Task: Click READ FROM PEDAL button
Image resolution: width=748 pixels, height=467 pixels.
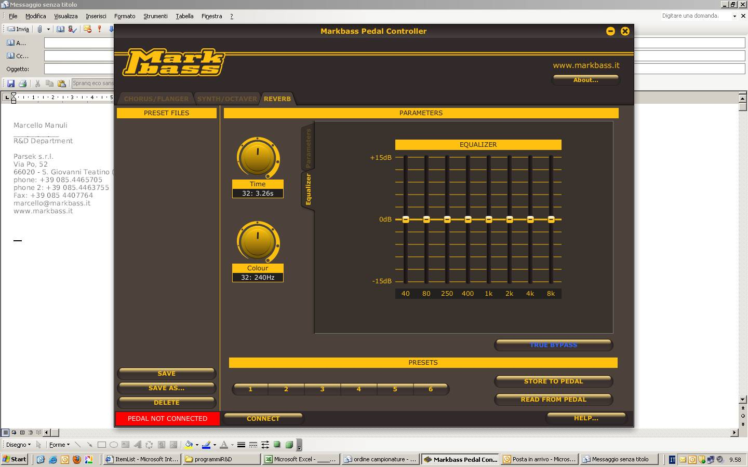Action: click(553, 400)
